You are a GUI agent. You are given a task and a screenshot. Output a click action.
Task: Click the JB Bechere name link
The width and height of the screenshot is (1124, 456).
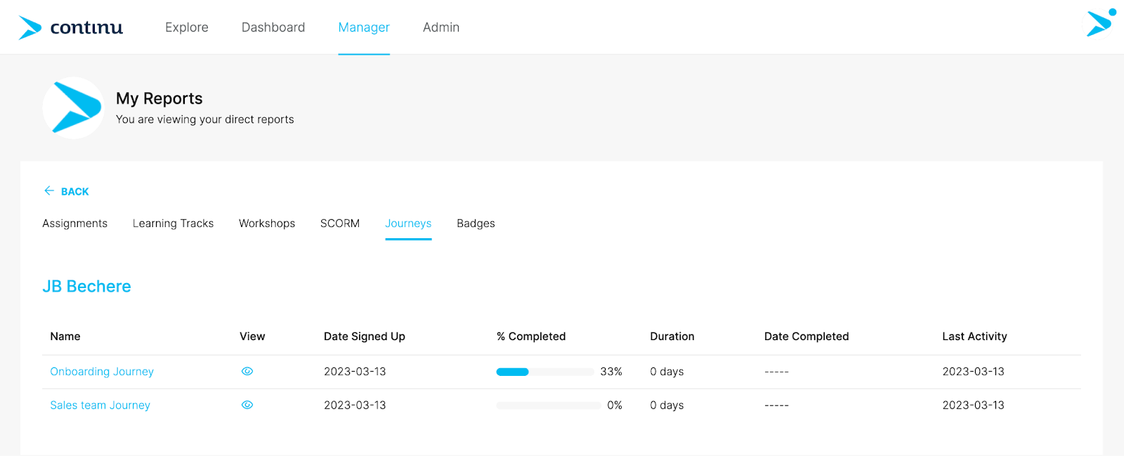pyautogui.click(x=86, y=287)
